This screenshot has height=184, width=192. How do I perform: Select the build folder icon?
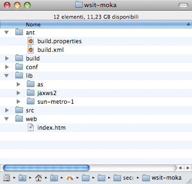coord(19,58)
